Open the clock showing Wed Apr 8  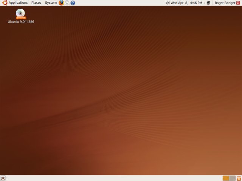click(x=186, y=3)
